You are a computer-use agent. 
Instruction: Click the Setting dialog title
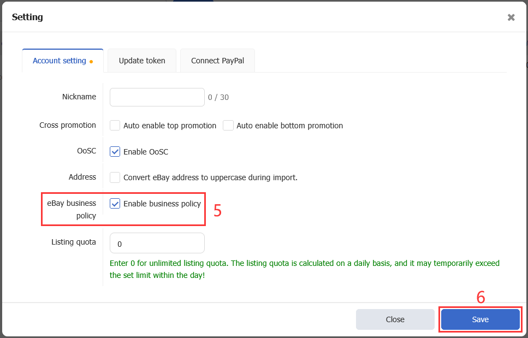tap(27, 17)
